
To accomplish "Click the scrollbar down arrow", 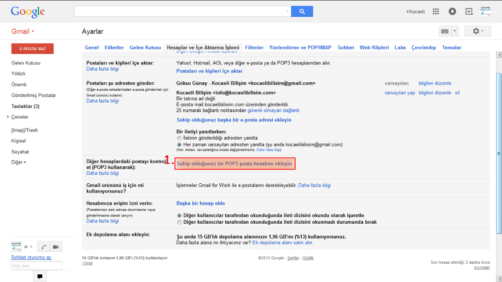I will pos(499,278).
